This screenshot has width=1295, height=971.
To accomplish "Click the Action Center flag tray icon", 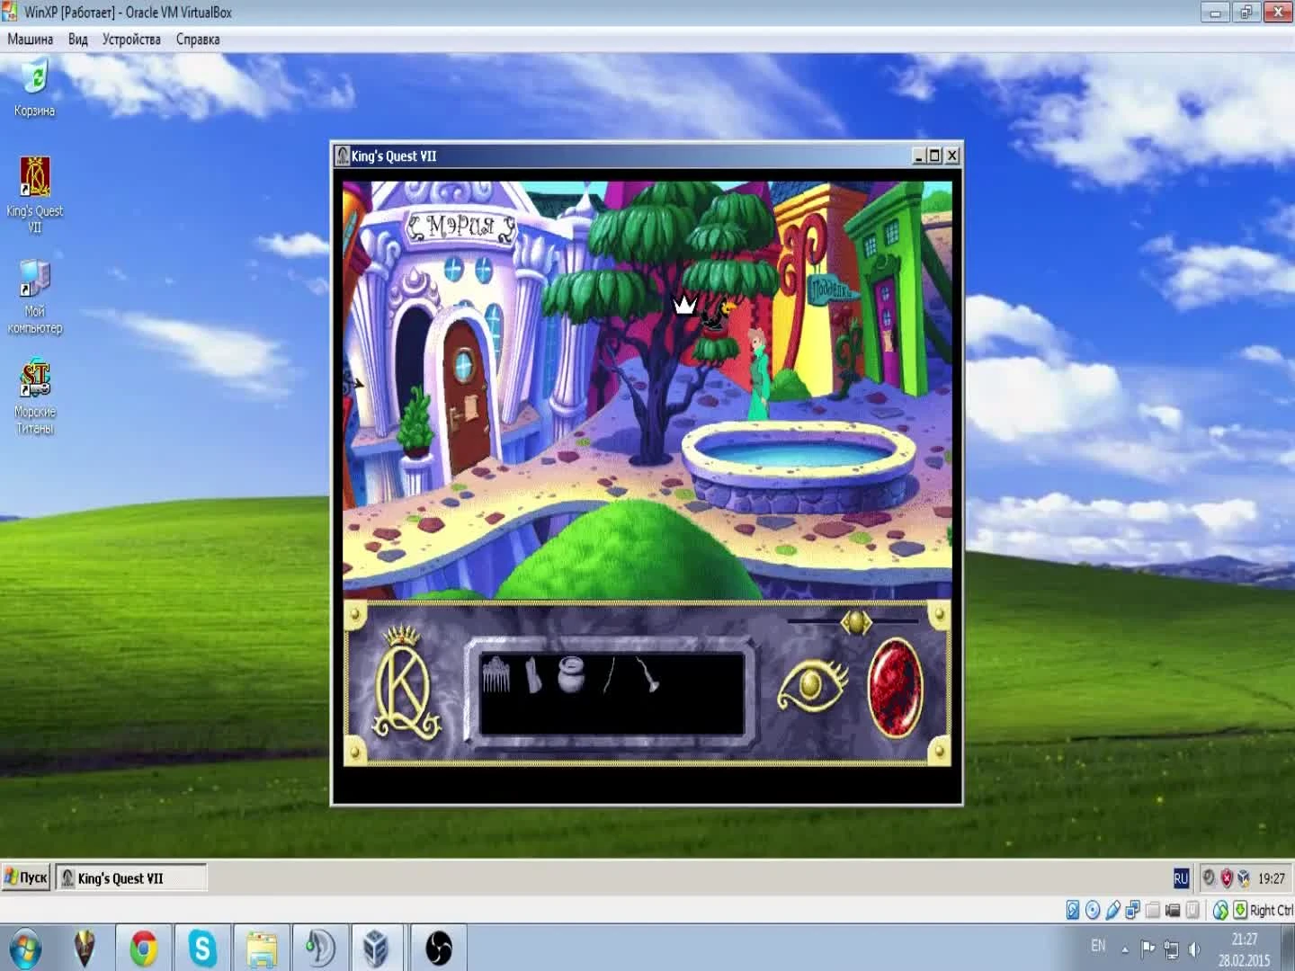I will click(x=1148, y=949).
